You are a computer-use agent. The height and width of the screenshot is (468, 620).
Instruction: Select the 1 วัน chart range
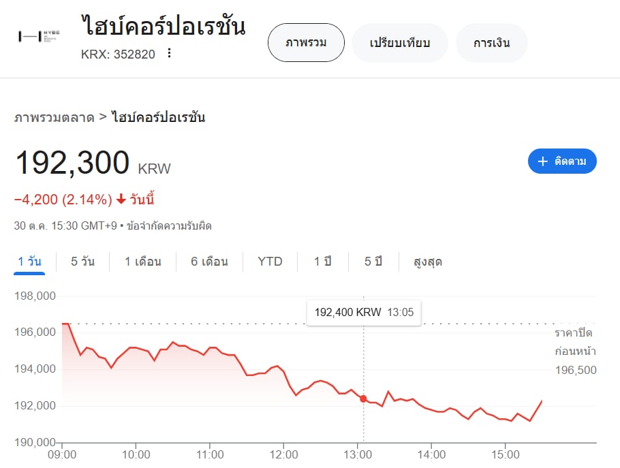coord(29,262)
